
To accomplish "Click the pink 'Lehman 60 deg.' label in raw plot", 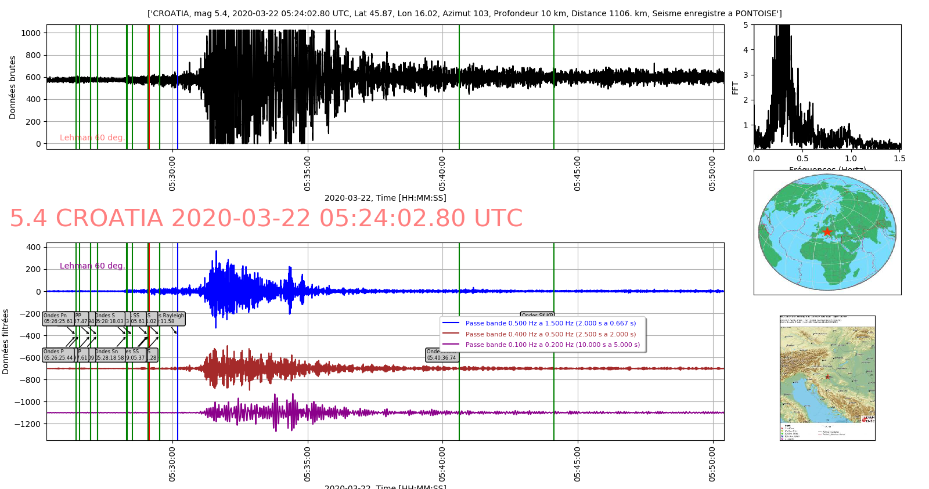I will tap(92, 137).
